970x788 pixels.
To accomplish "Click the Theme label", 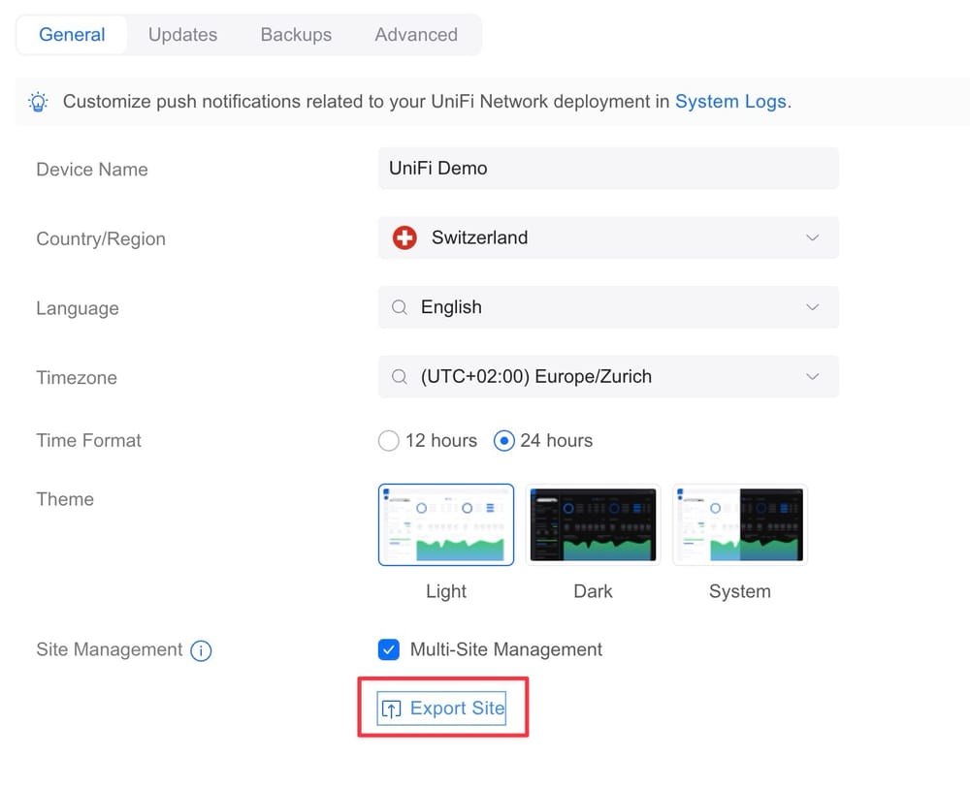I will point(65,499).
